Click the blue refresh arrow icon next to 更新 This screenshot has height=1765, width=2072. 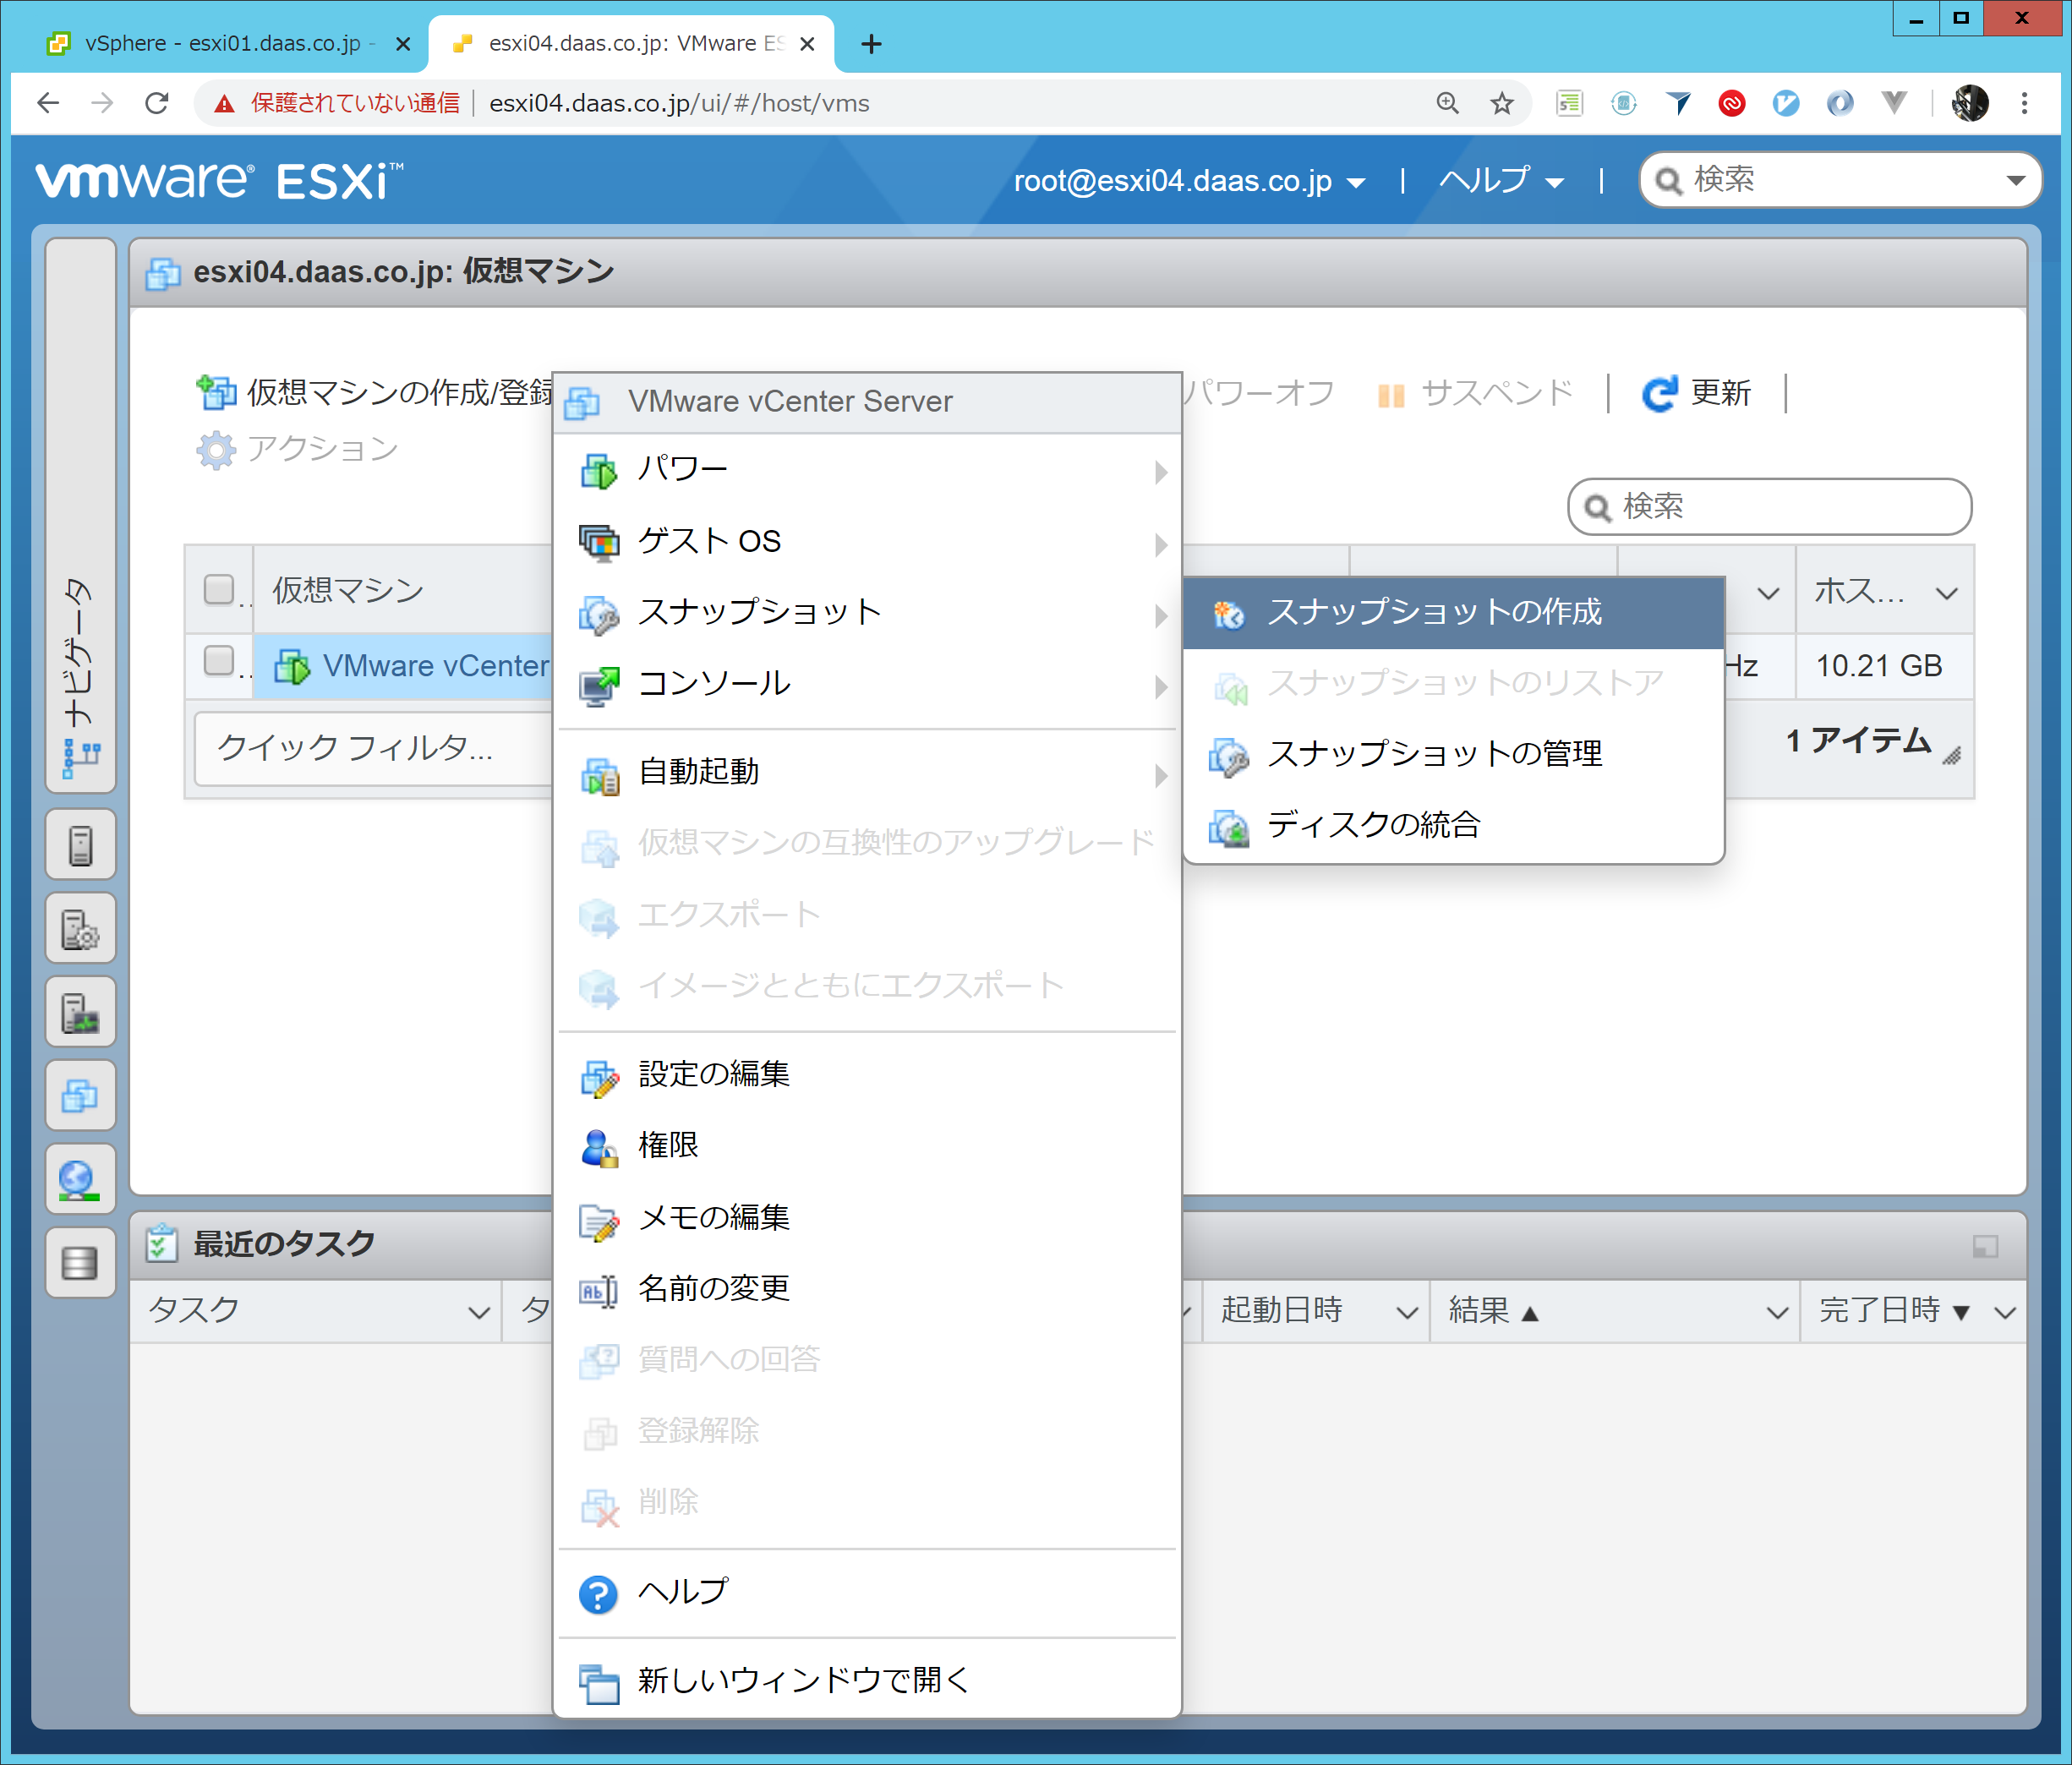1659,394
